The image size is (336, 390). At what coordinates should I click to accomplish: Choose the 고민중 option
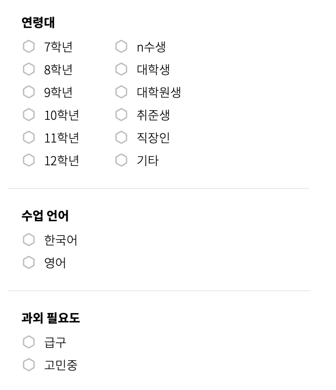click(x=28, y=365)
